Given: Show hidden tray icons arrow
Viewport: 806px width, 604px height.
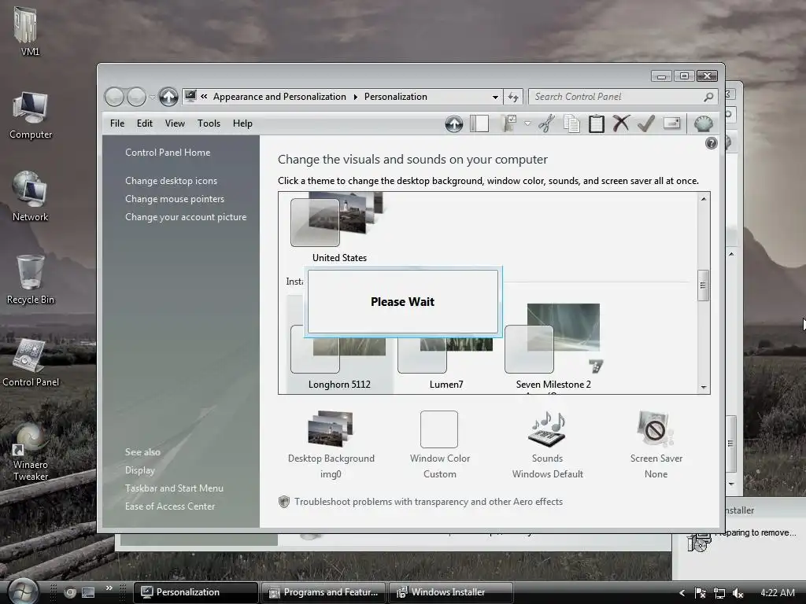Looking at the screenshot, I should (x=682, y=593).
